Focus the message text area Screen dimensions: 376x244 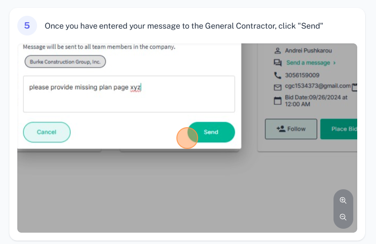pyautogui.click(x=129, y=94)
